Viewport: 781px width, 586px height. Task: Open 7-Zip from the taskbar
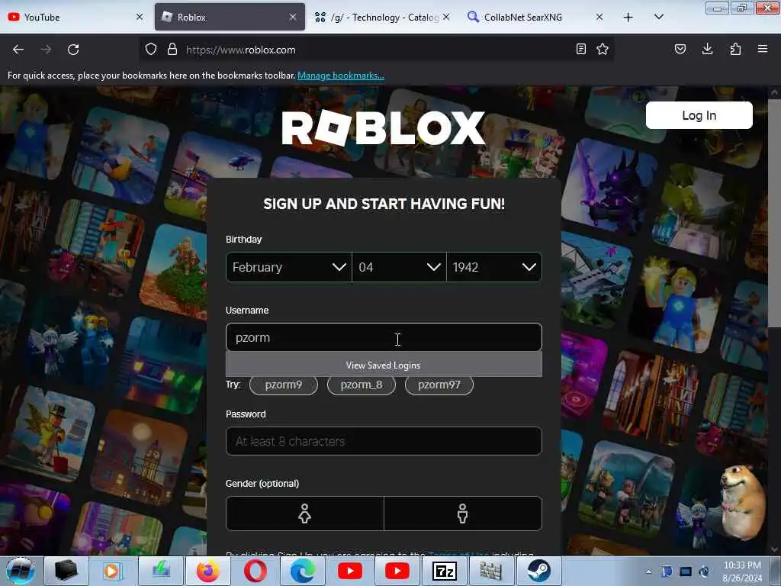tap(445, 571)
